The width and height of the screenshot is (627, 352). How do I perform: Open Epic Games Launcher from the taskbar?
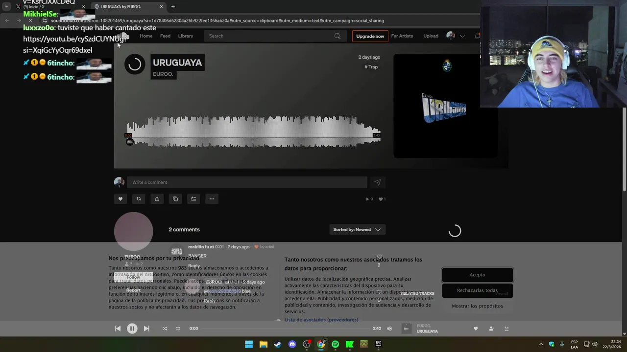tap(378, 344)
